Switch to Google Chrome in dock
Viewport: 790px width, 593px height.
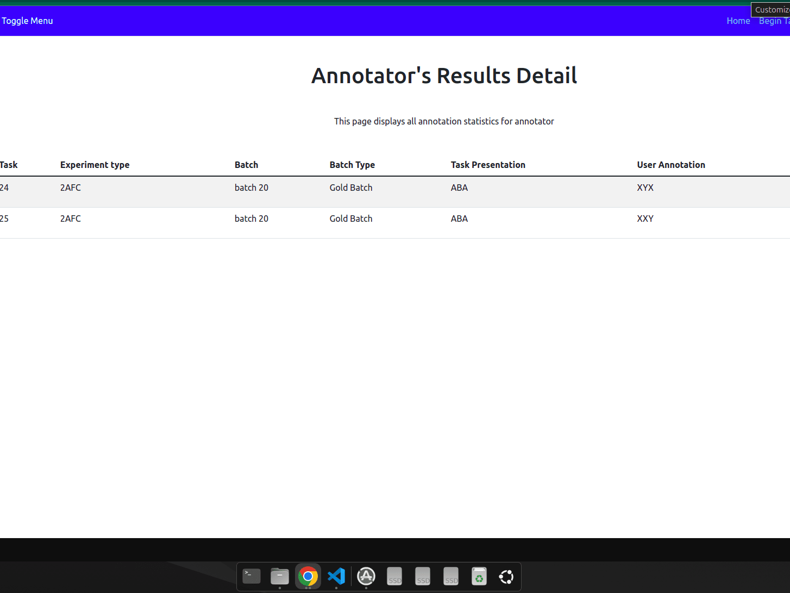[308, 576]
